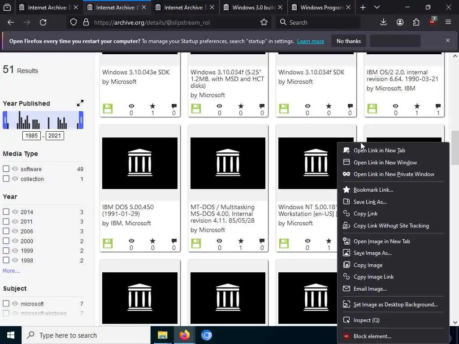The image size is (459, 344).
Task: Click floppy icon on IBM OS/2 2.0 card
Action: pos(372,108)
